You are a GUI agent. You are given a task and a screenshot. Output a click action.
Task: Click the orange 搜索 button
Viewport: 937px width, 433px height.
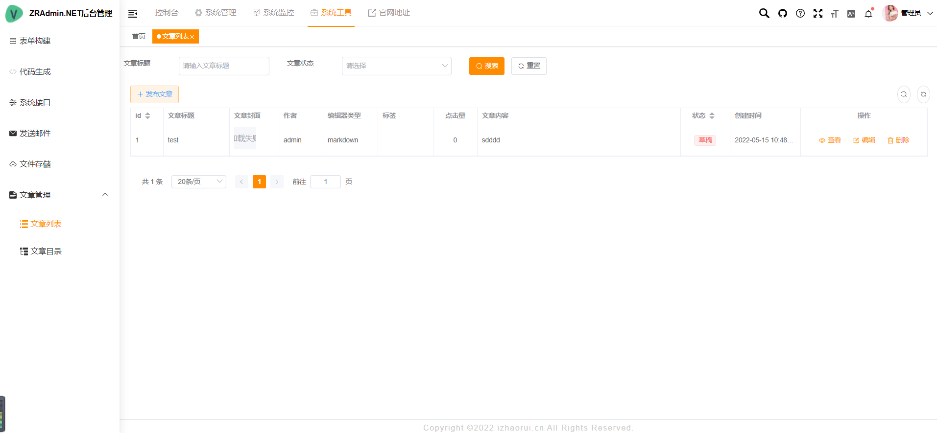click(486, 66)
